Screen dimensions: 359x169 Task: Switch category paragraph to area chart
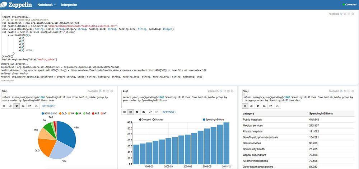pos(264,106)
